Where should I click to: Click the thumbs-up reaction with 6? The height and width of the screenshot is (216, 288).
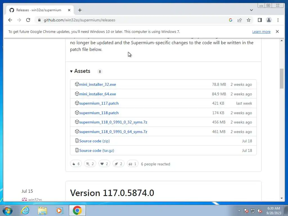coord(76,164)
